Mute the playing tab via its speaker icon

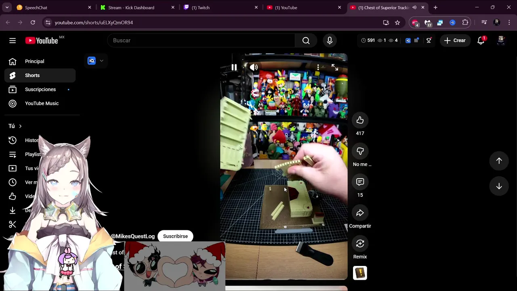(414, 7)
